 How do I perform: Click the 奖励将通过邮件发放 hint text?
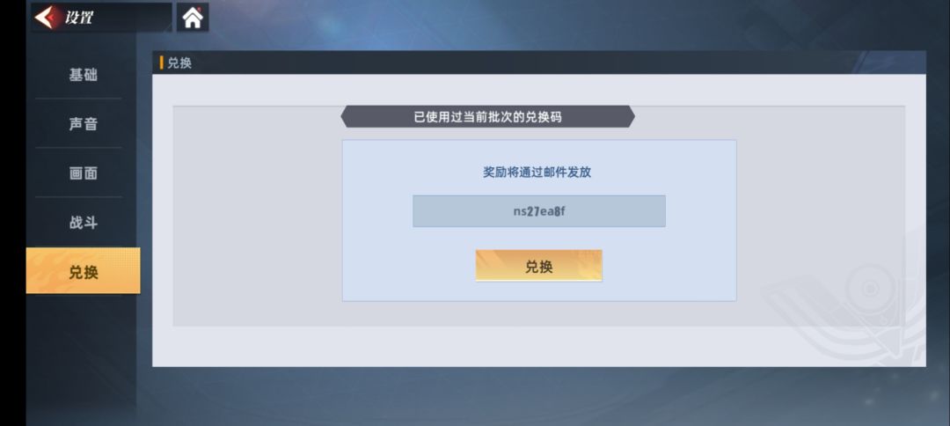(x=537, y=173)
